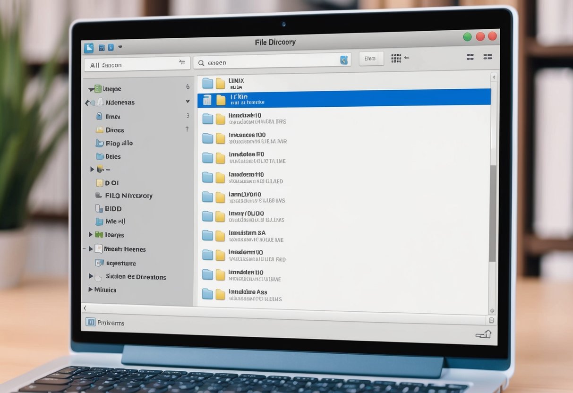Click the filter icon beside All Zancon
This screenshot has width=573, height=393.
(x=182, y=62)
